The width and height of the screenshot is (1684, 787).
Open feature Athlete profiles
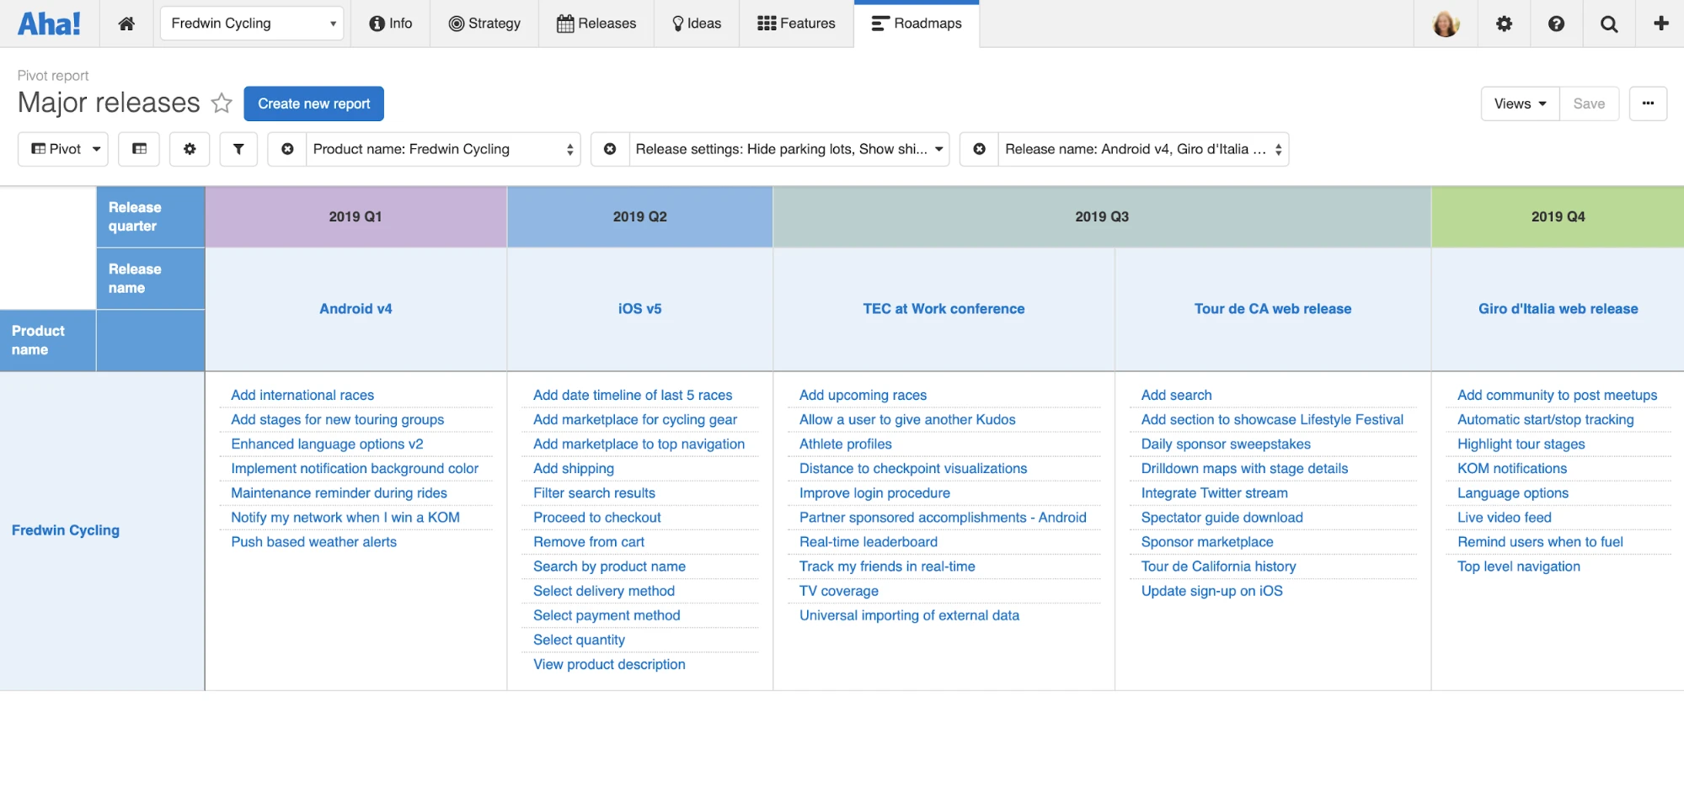[x=845, y=444]
